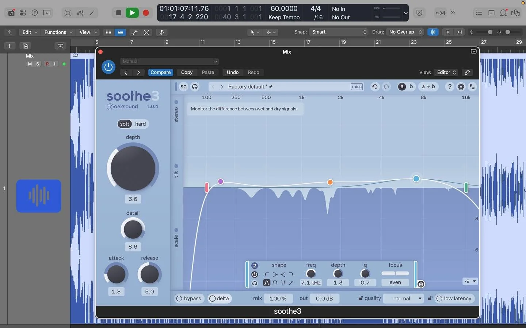
Task: Open the Functions menu
Action: pyautogui.click(x=58, y=32)
